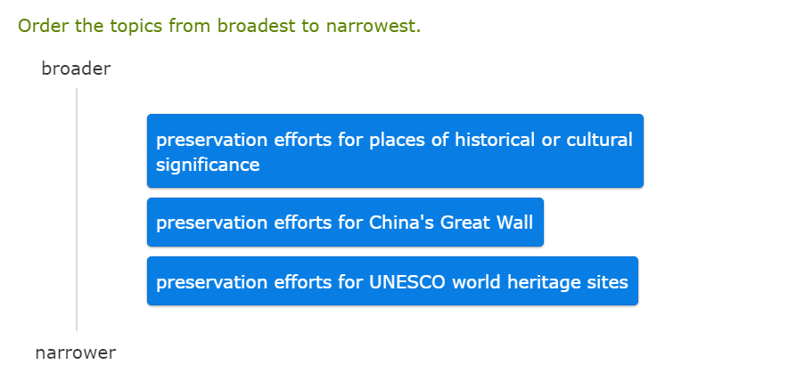Click the 'Order the topics' instruction text
This screenshot has width=805, height=381.
[x=218, y=26]
